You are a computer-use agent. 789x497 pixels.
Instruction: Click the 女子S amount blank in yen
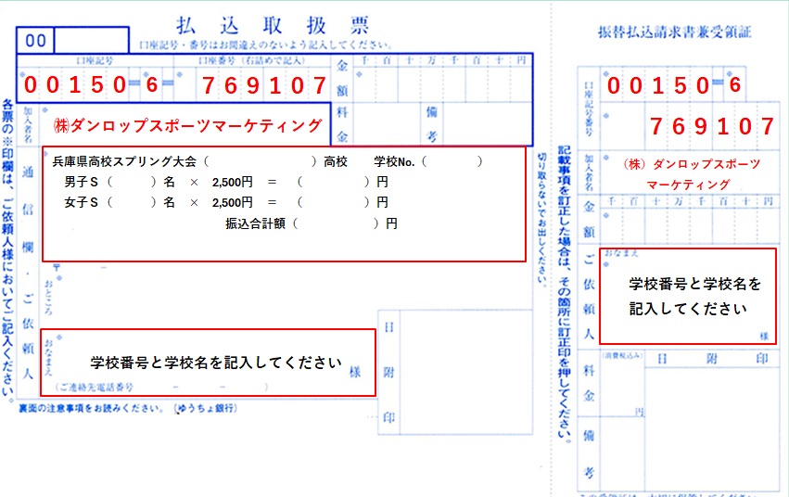[335, 201]
